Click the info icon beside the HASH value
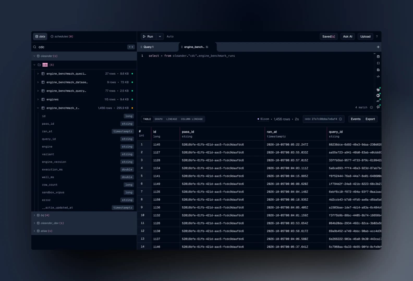 [x=340, y=119]
